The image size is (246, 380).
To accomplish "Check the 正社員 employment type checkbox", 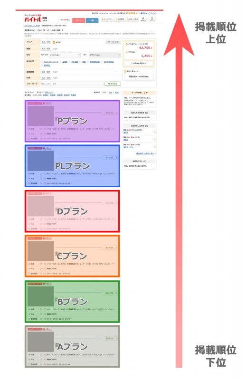I will [61, 62].
